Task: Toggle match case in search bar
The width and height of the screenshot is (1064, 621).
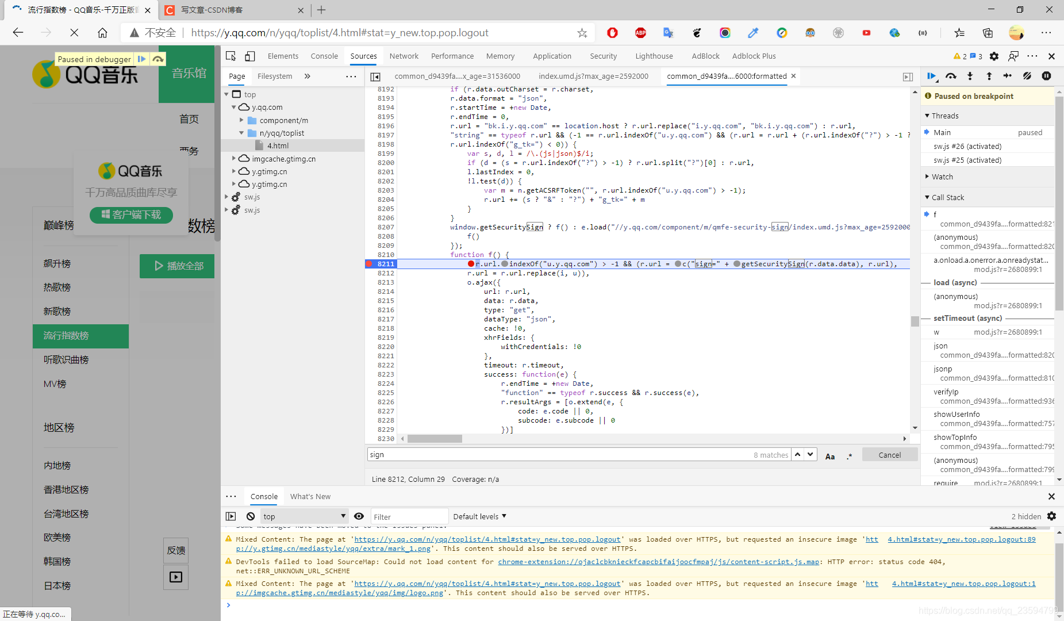Action: (x=830, y=455)
